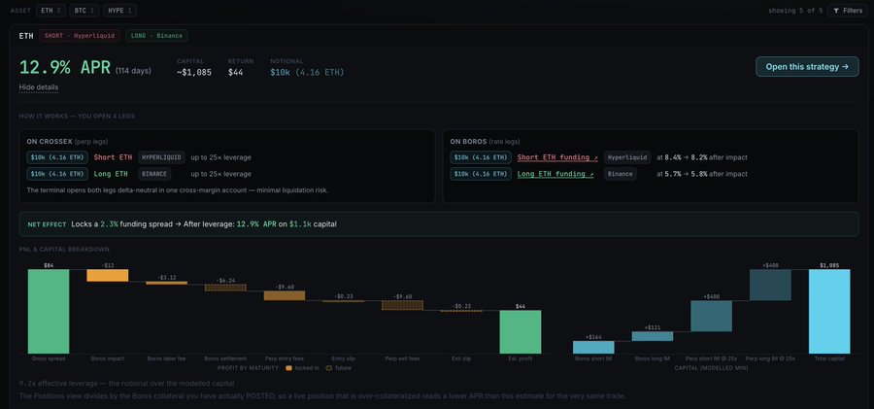Select the Perp exit fees bar
The height and width of the screenshot is (409, 874).
pos(402,305)
